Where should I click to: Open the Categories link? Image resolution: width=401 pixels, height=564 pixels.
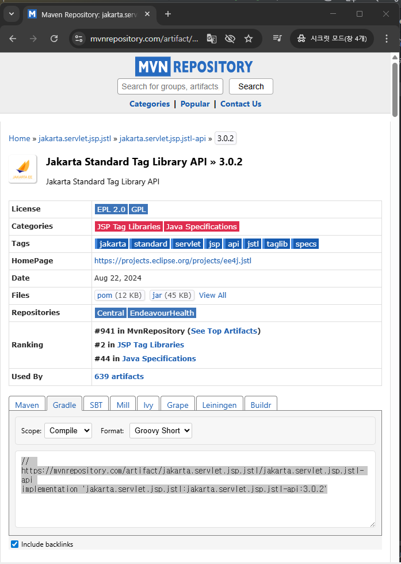click(x=150, y=104)
